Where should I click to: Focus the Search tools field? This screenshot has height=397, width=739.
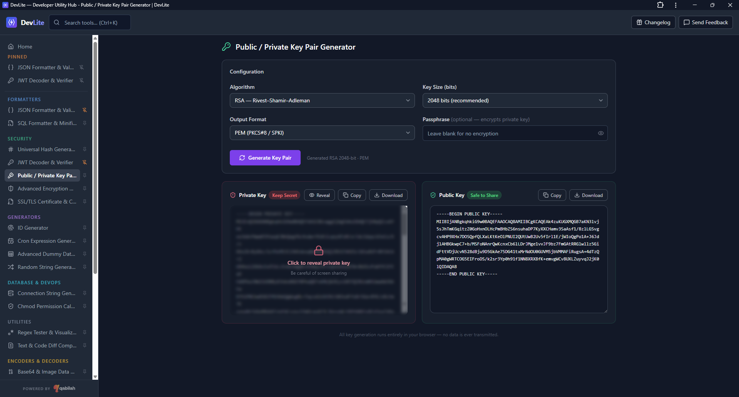[x=90, y=22]
